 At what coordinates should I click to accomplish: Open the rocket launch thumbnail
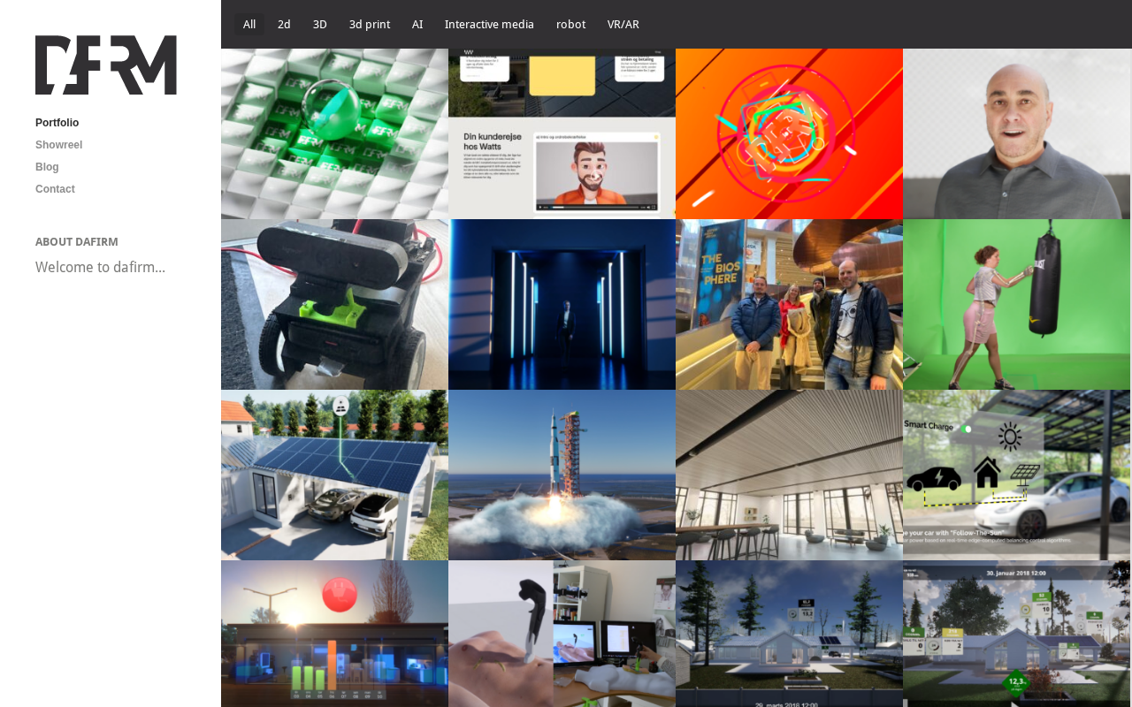[x=562, y=475]
